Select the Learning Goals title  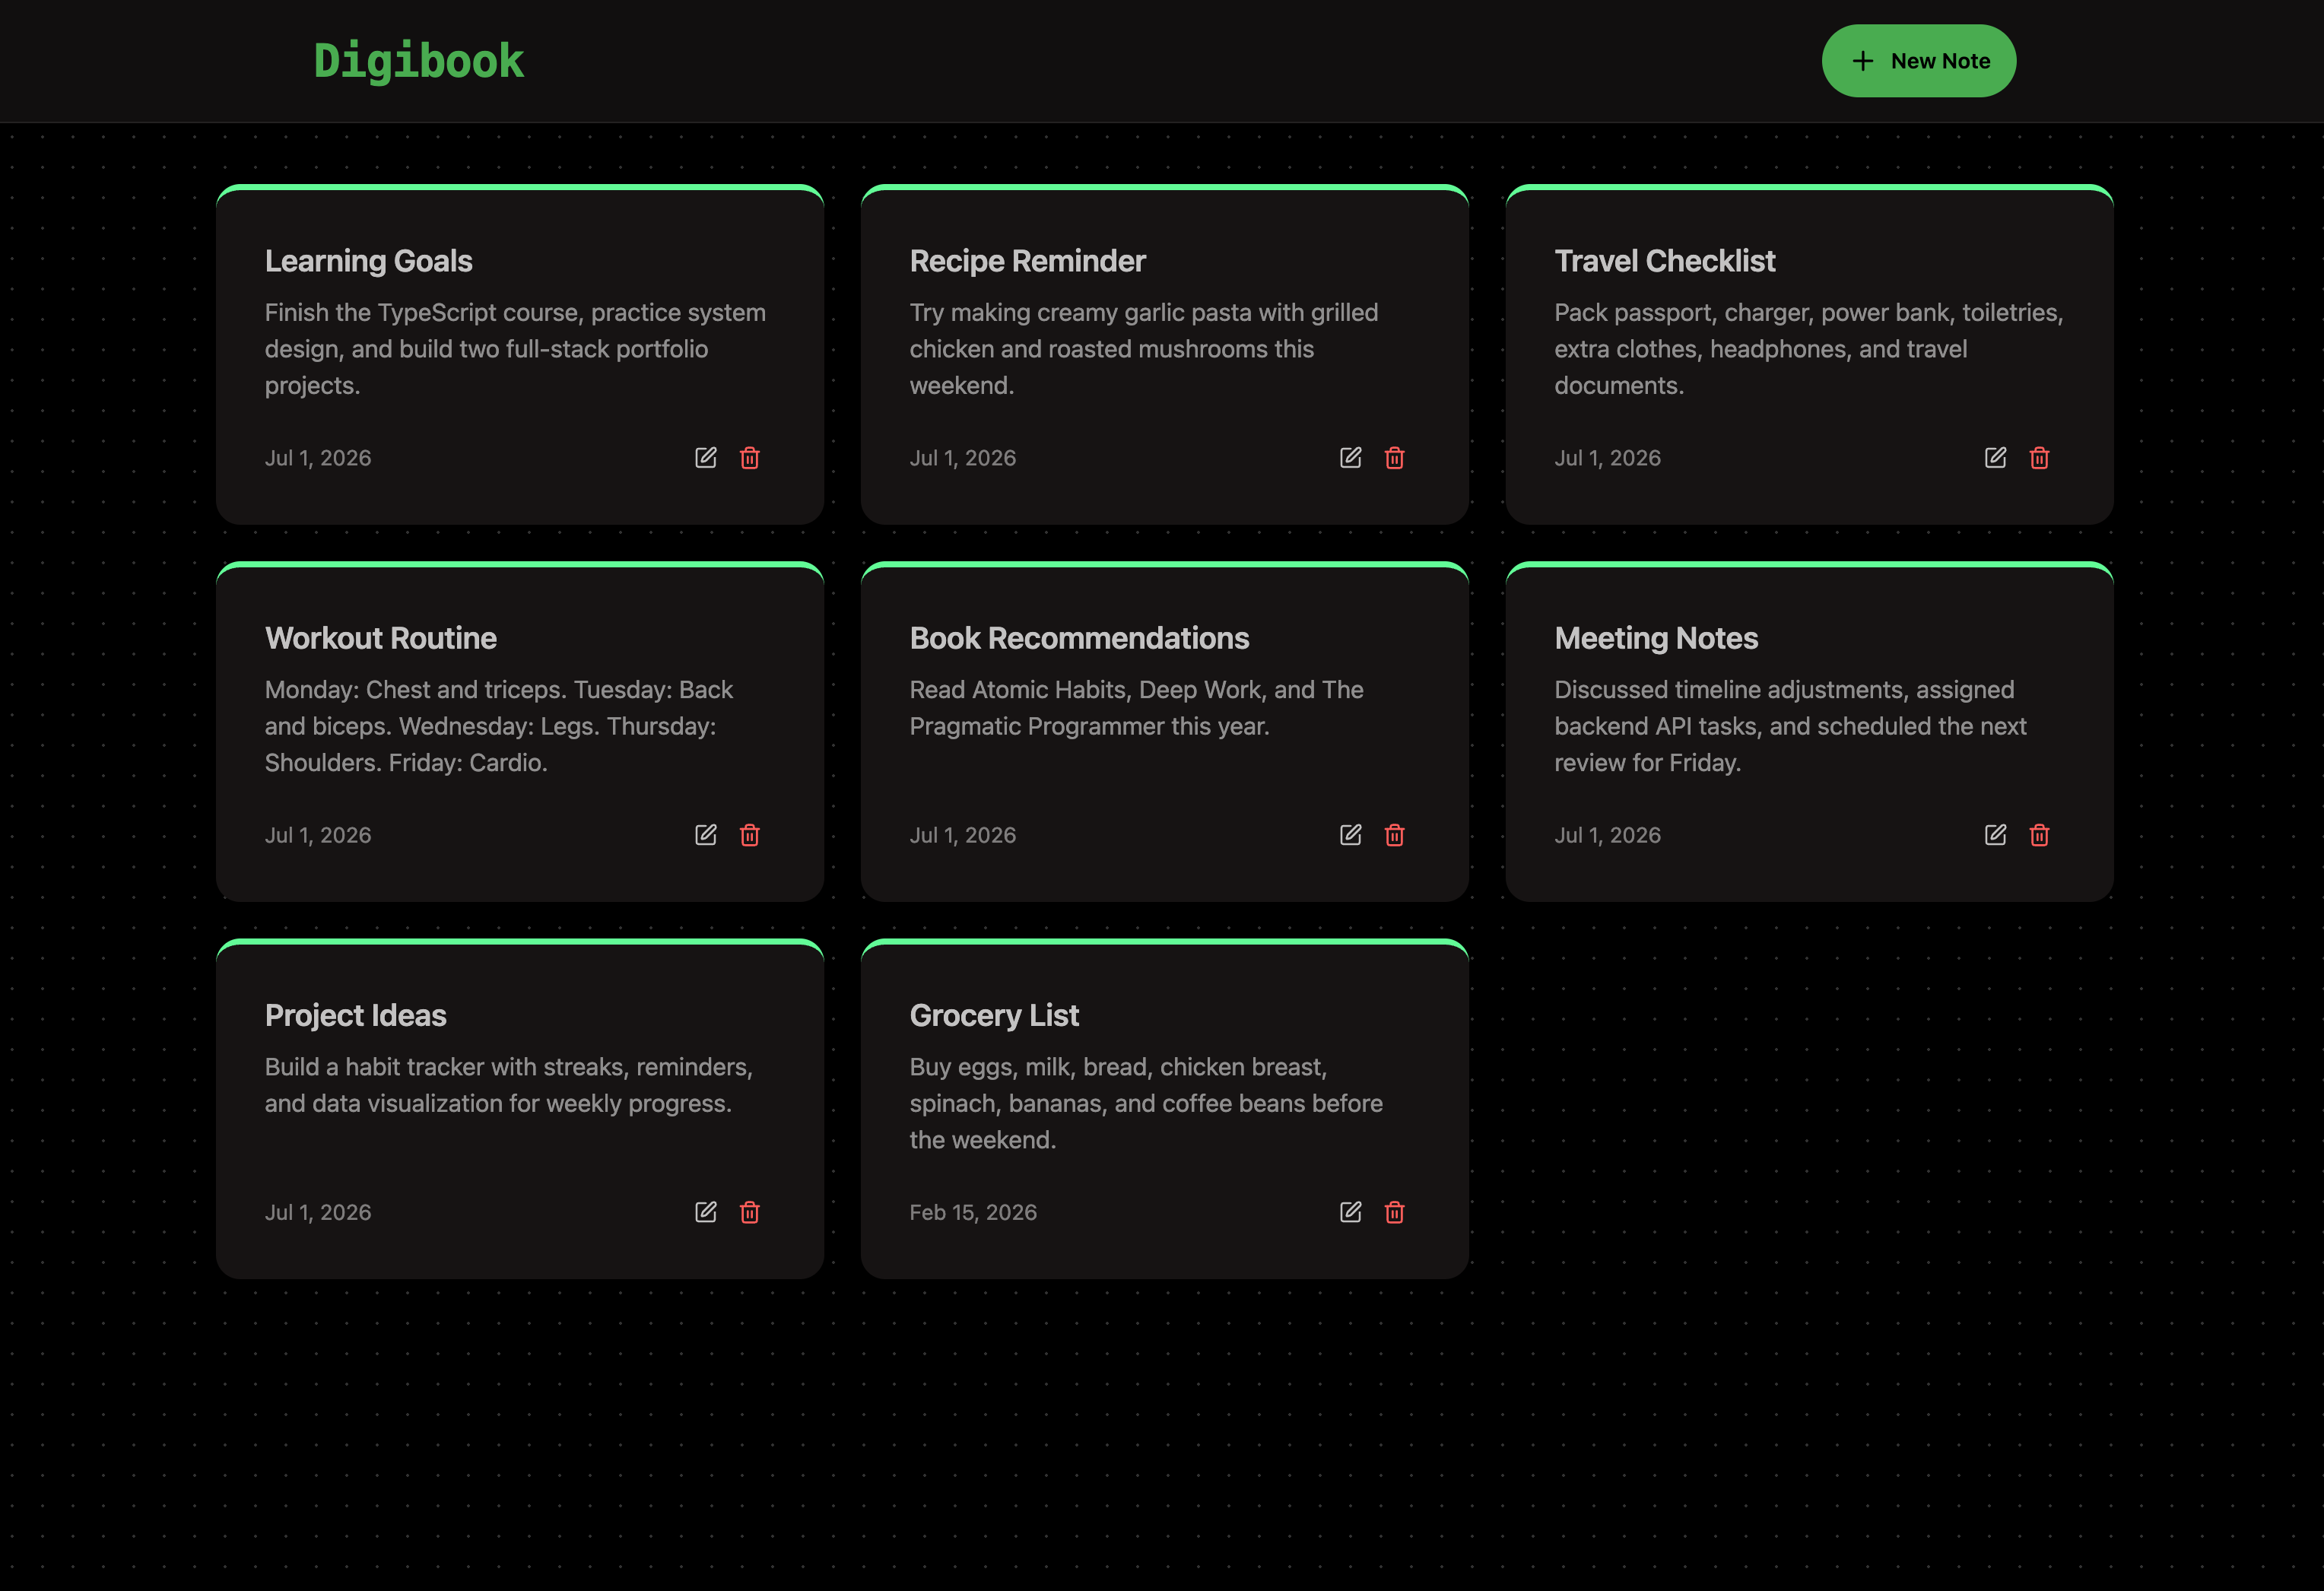tap(369, 261)
